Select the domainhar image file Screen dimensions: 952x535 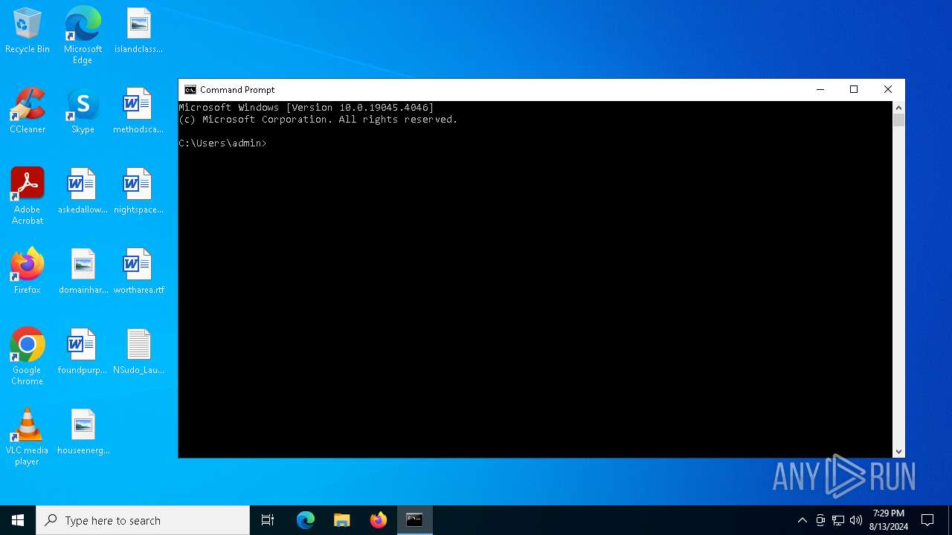83,272
